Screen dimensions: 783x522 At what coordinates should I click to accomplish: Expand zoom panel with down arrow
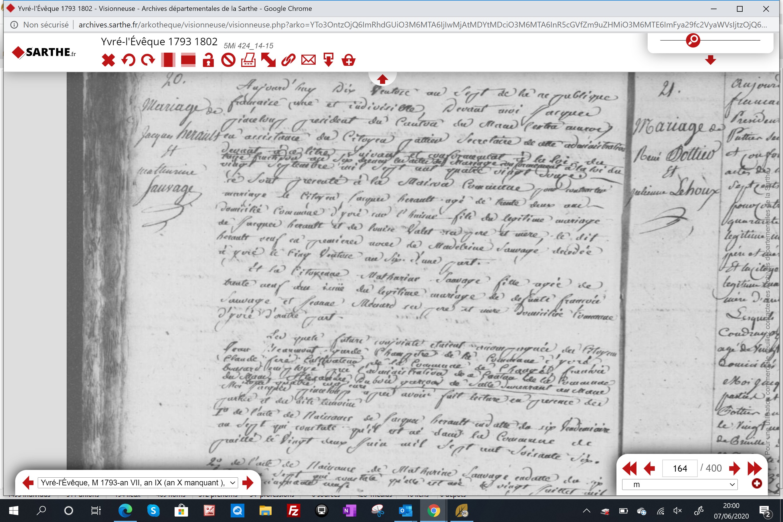click(710, 60)
